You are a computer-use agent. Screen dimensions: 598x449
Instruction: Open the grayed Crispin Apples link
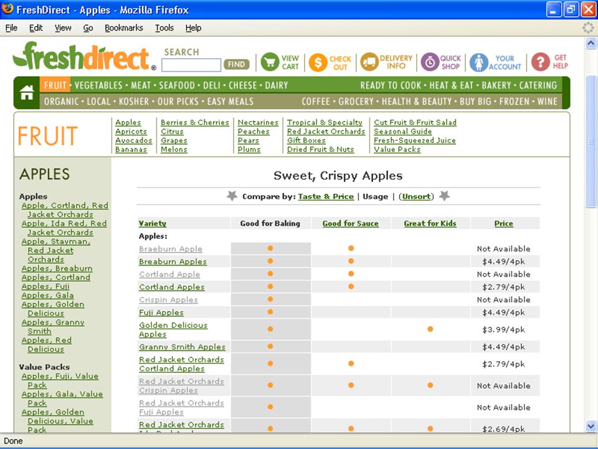168,300
